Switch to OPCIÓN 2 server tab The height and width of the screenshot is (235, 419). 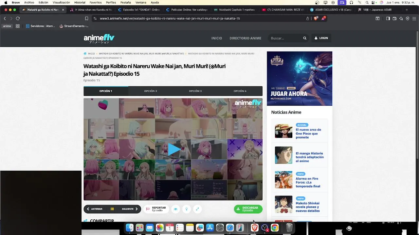pyautogui.click(x=151, y=91)
